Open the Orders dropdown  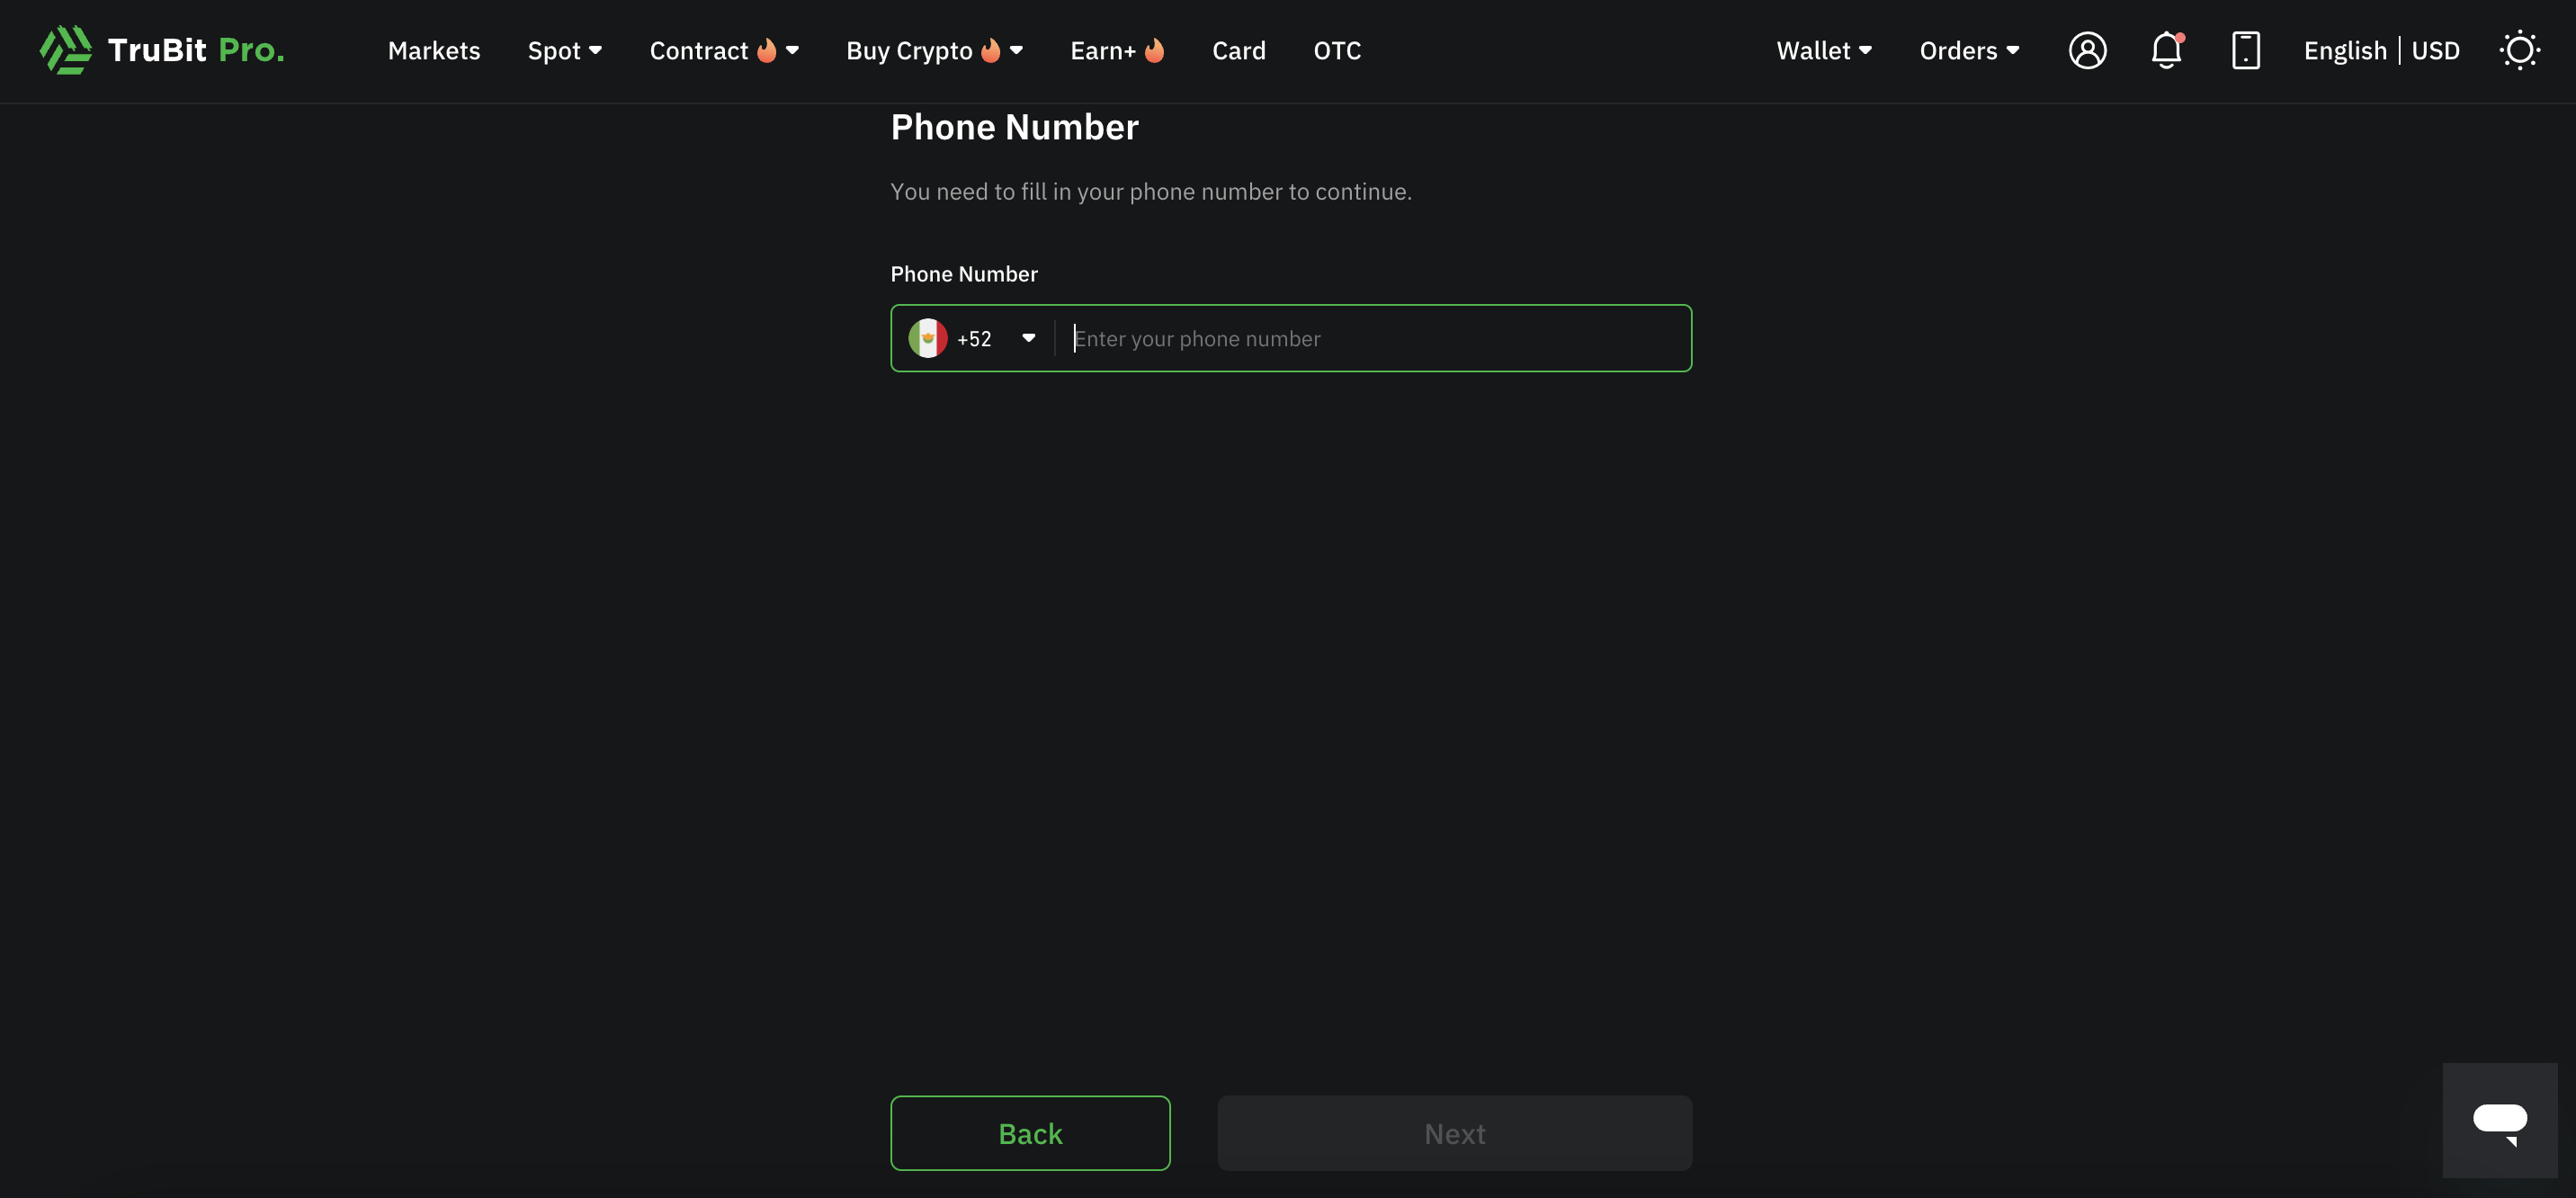[x=1969, y=50]
